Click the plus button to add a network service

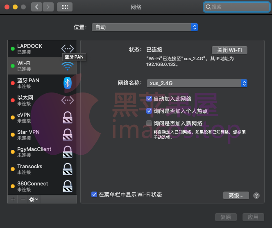(x=13, y=199)
